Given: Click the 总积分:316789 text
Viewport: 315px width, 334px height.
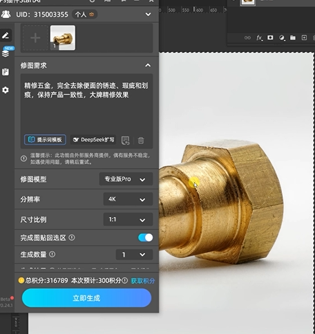Looking at the screenshot, I should point(47,281).
